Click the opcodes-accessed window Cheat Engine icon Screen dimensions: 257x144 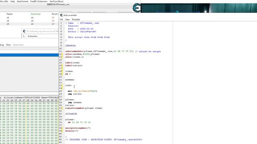(x=24, y=31)
